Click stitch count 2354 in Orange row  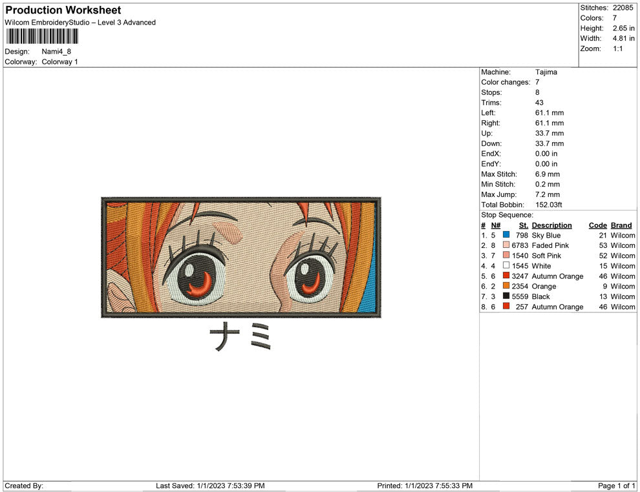pos(520,286)
